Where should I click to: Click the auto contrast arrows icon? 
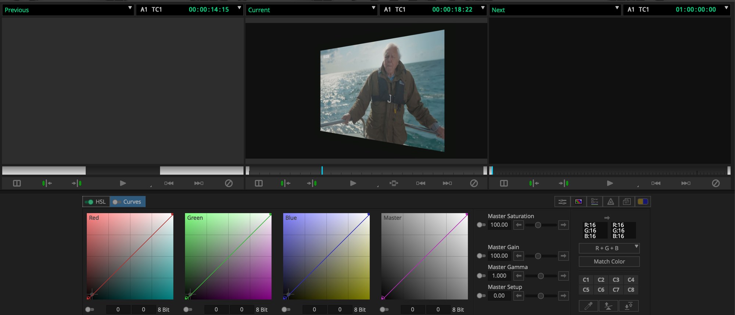(628, 305)
